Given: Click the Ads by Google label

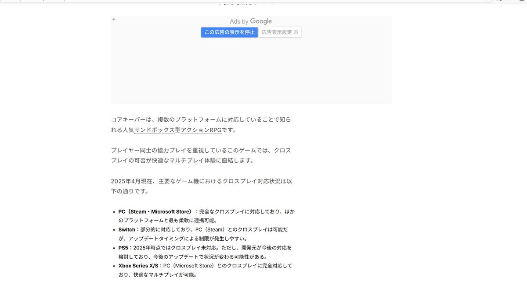Looking at the screenshot, I should (251, 21).
